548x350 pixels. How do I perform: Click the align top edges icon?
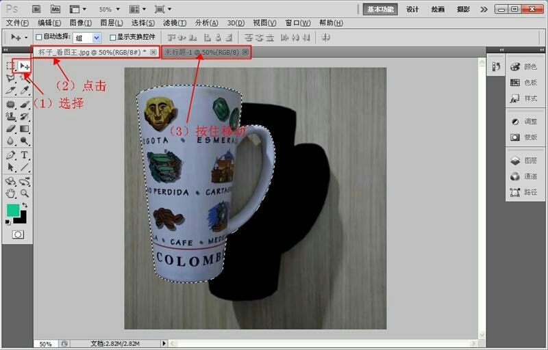point(171,38)
